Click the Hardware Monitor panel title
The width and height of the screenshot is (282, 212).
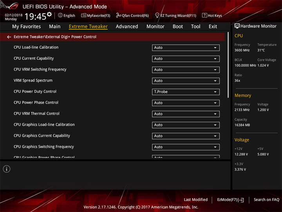[x=258, y=26]
